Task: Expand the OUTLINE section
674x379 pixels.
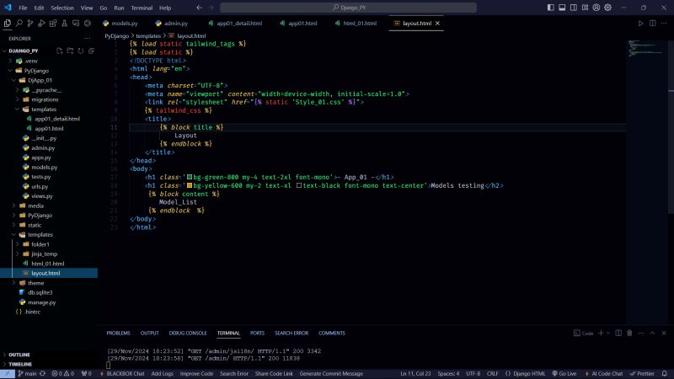Action: coord(19,355)
